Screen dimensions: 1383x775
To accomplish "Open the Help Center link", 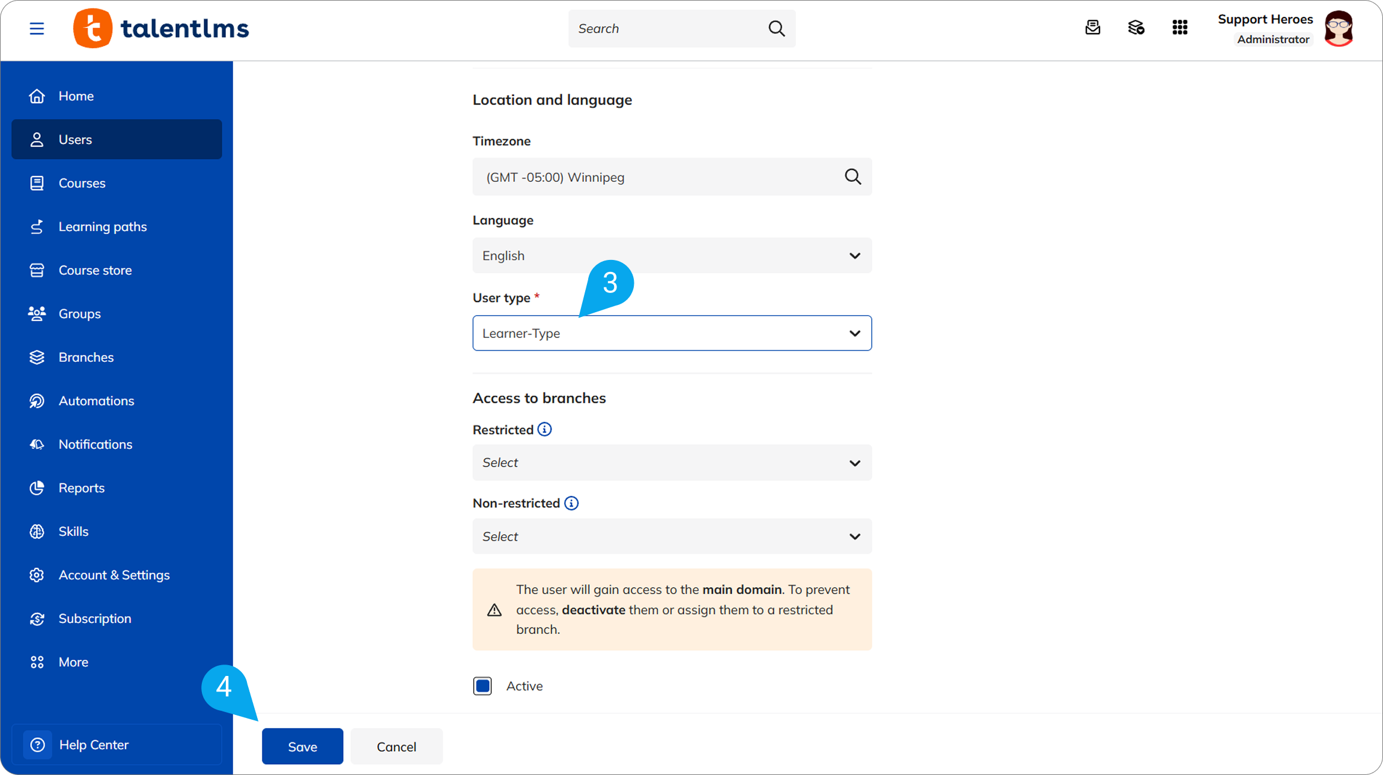I will click(x=117, y=745).
